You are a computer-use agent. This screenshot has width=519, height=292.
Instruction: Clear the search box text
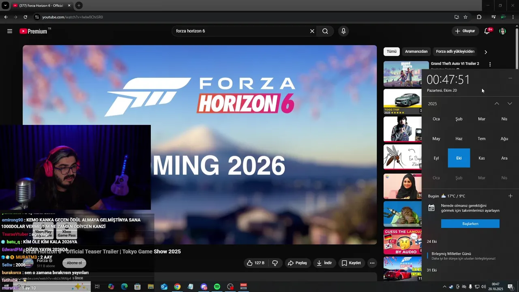[312, 31]
